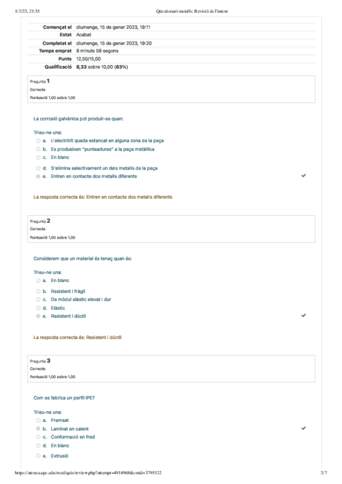Choose the "Premsat" radio option
The height and width of the screenshot is (484, 342).
tap(38, 420)
